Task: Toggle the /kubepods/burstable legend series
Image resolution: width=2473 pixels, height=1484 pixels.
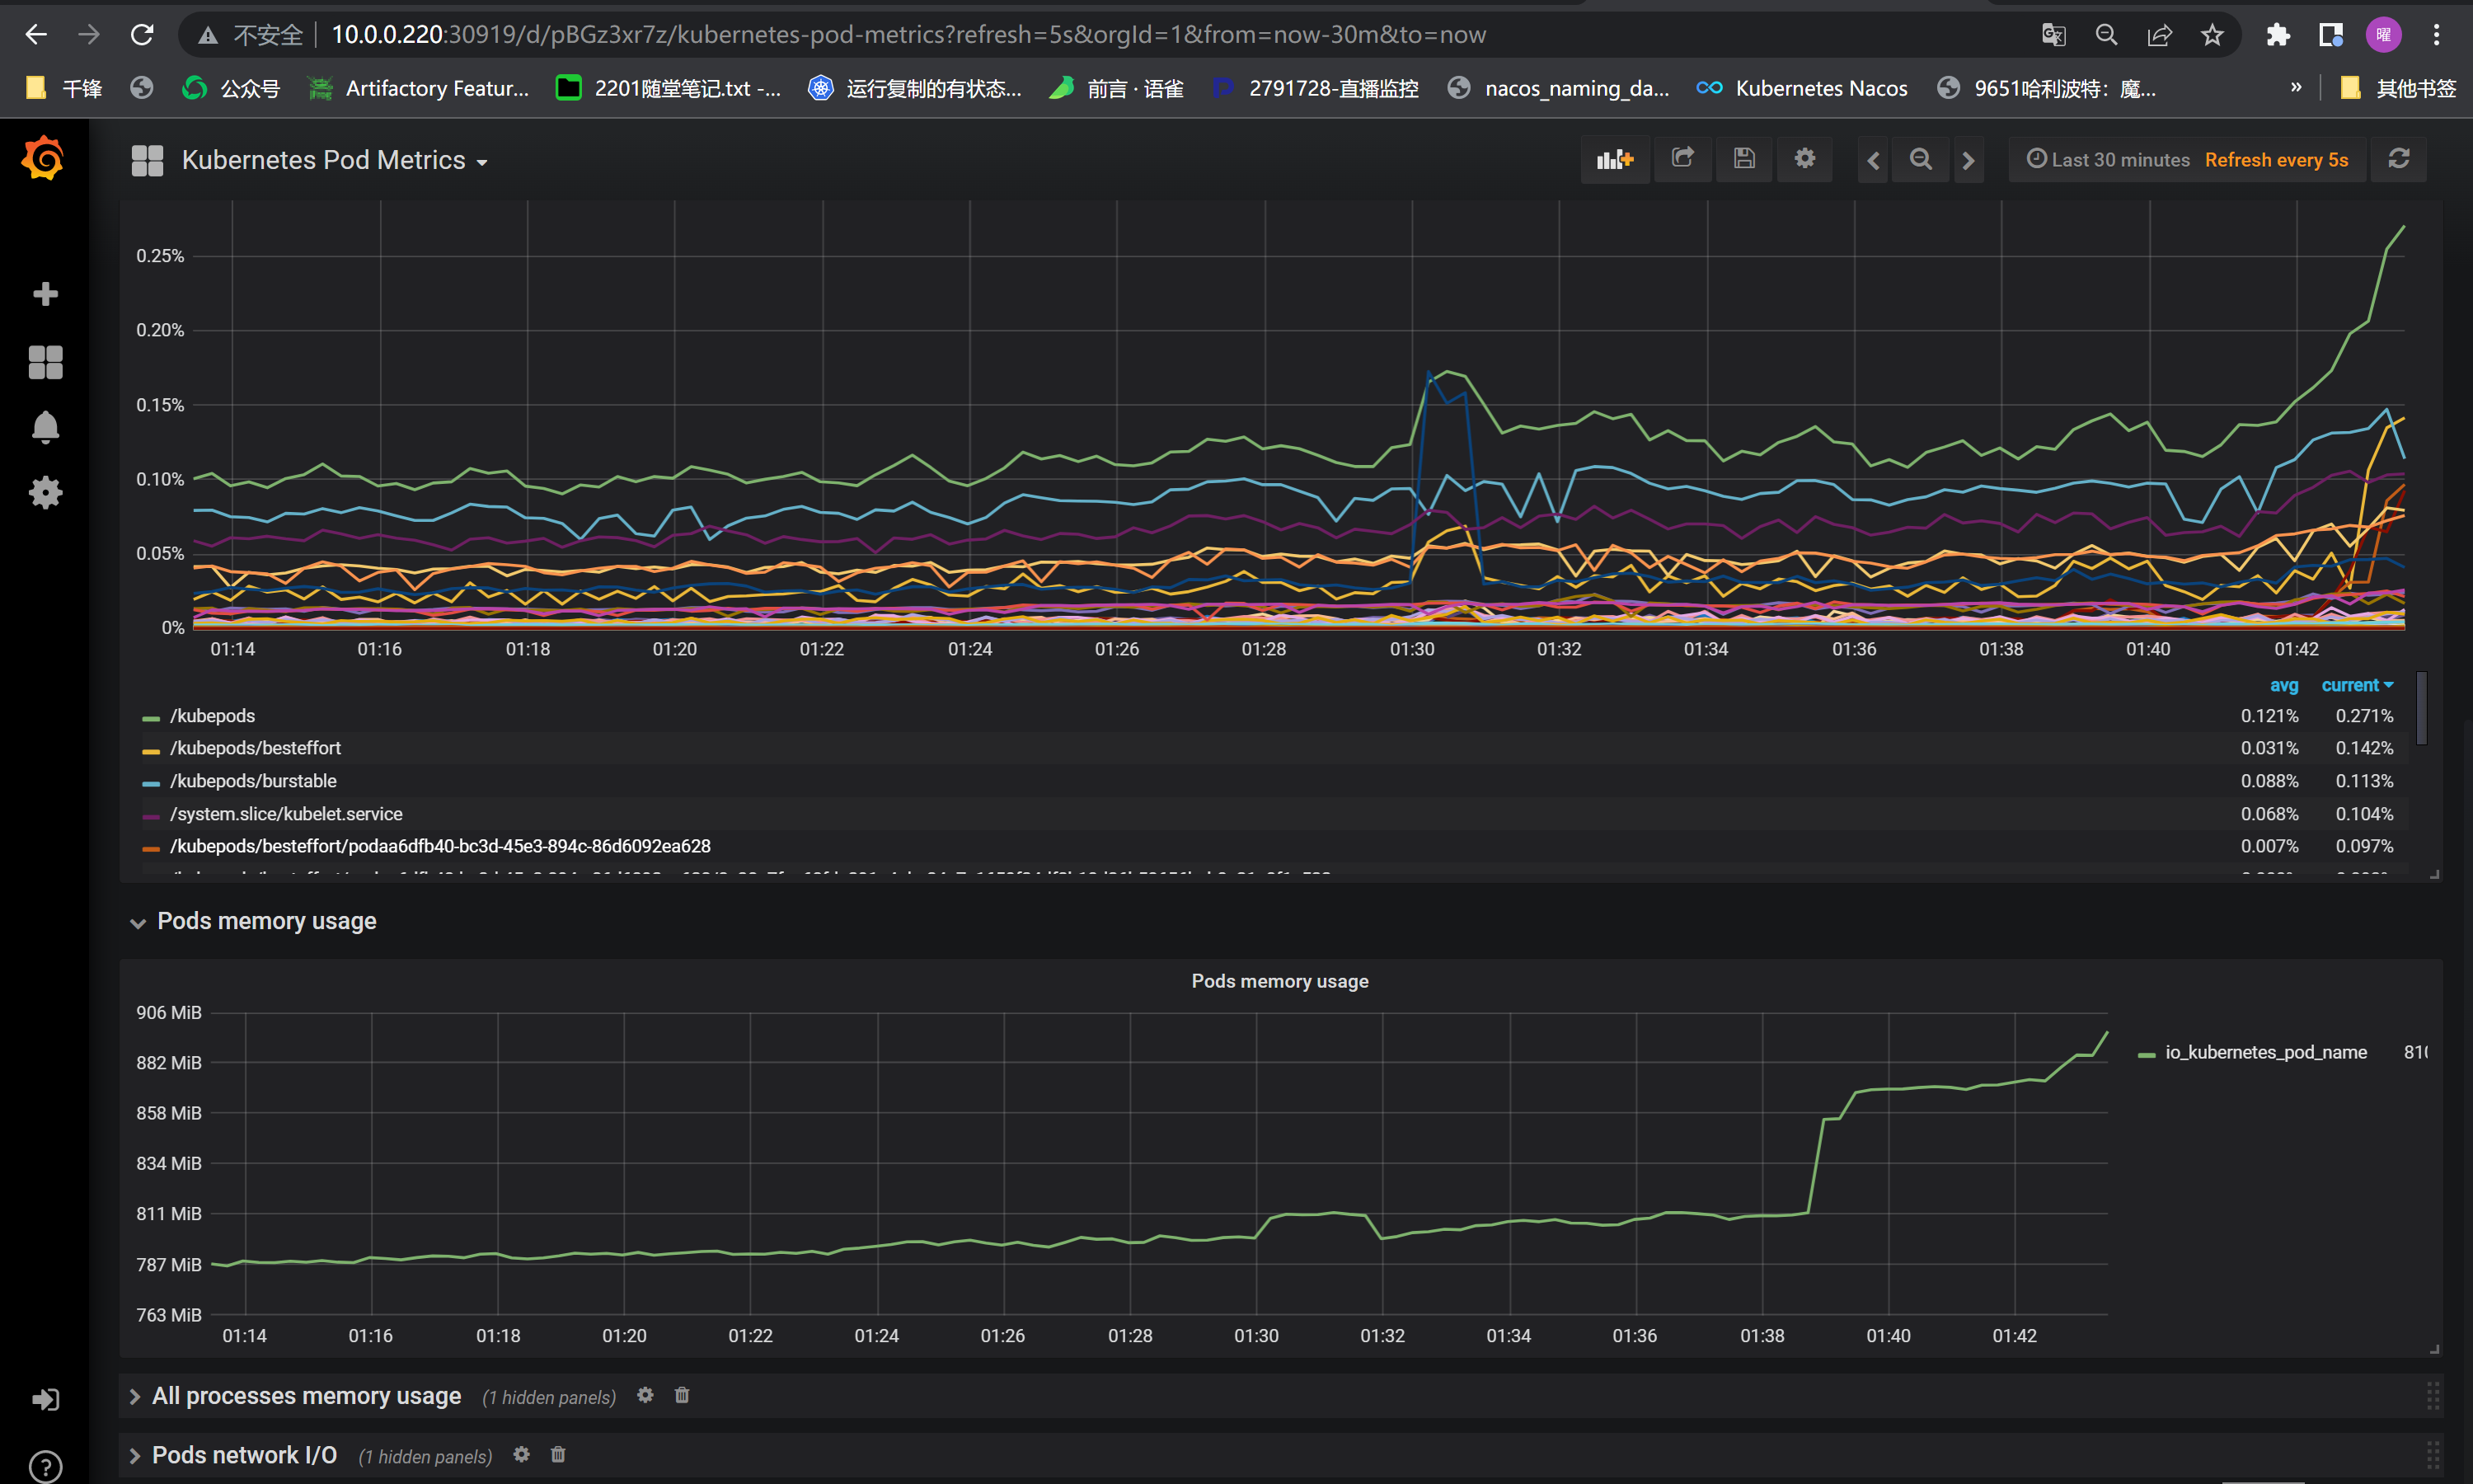Action: point(253,781)
